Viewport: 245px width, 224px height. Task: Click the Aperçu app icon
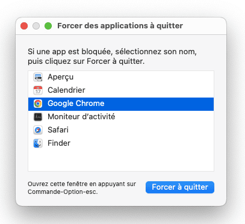[x=38, y=77]
